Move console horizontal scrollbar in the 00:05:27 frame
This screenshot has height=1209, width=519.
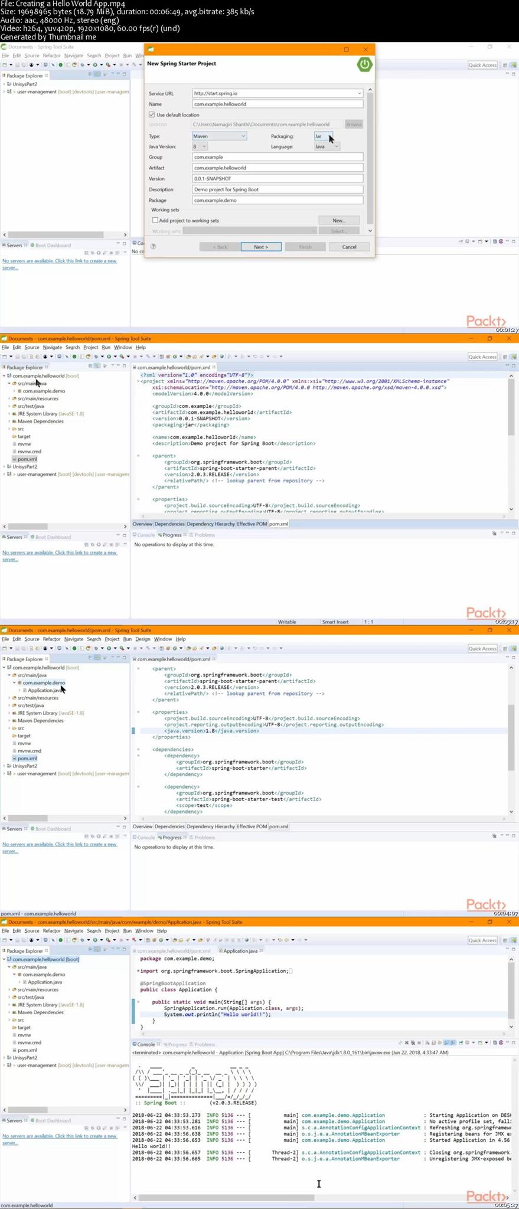click(226, 1198)
